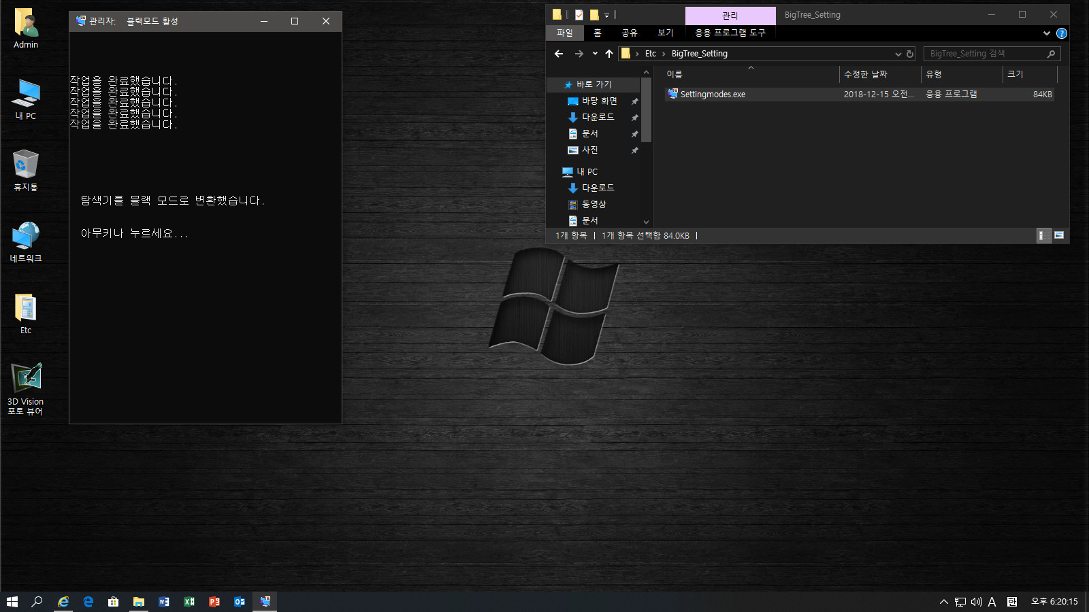
Task: Open 바탕 화면 in quick access
Action: 599,101
